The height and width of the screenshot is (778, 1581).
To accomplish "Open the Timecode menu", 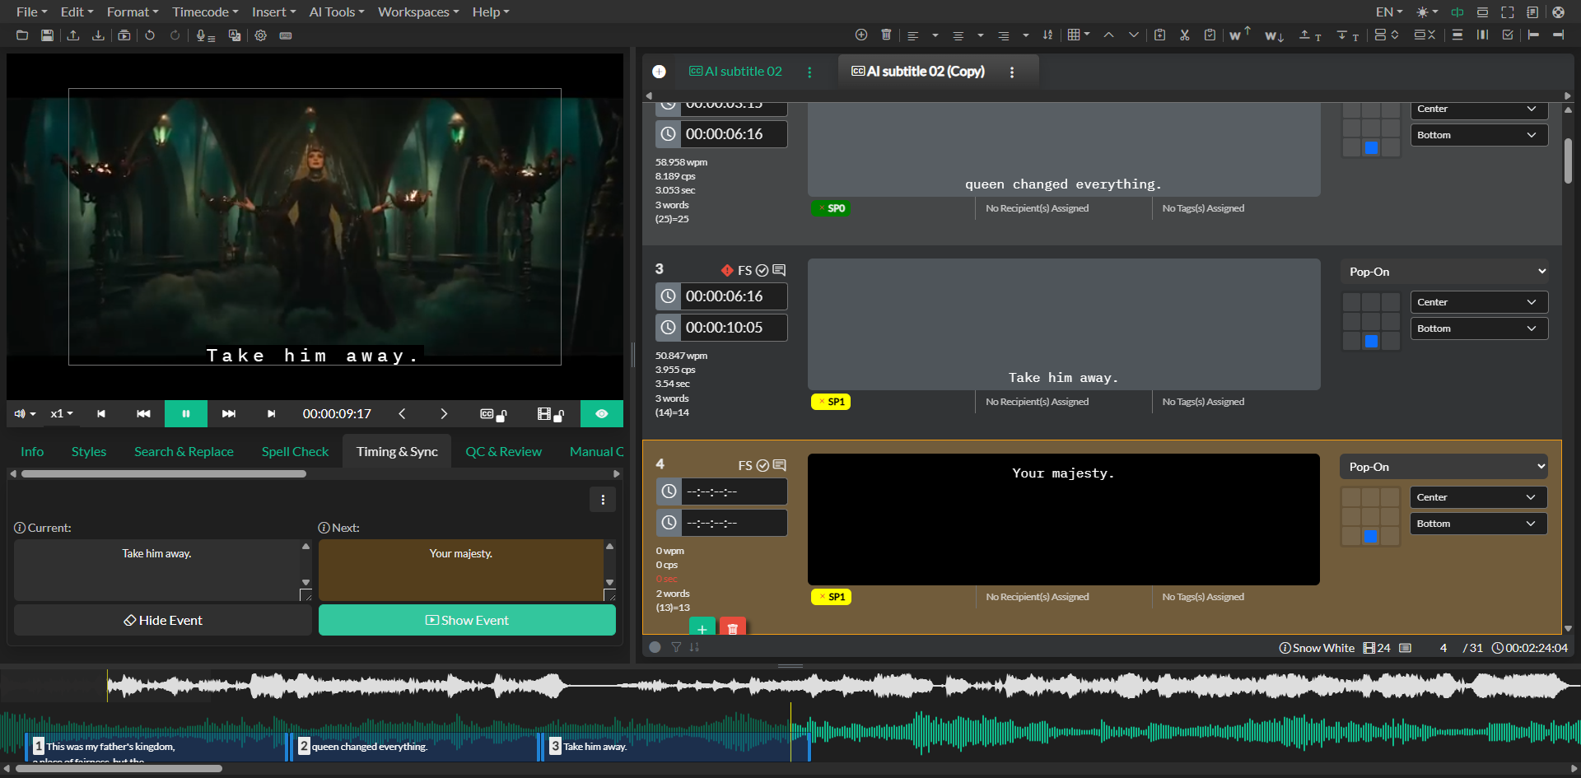I will [205, 12].
